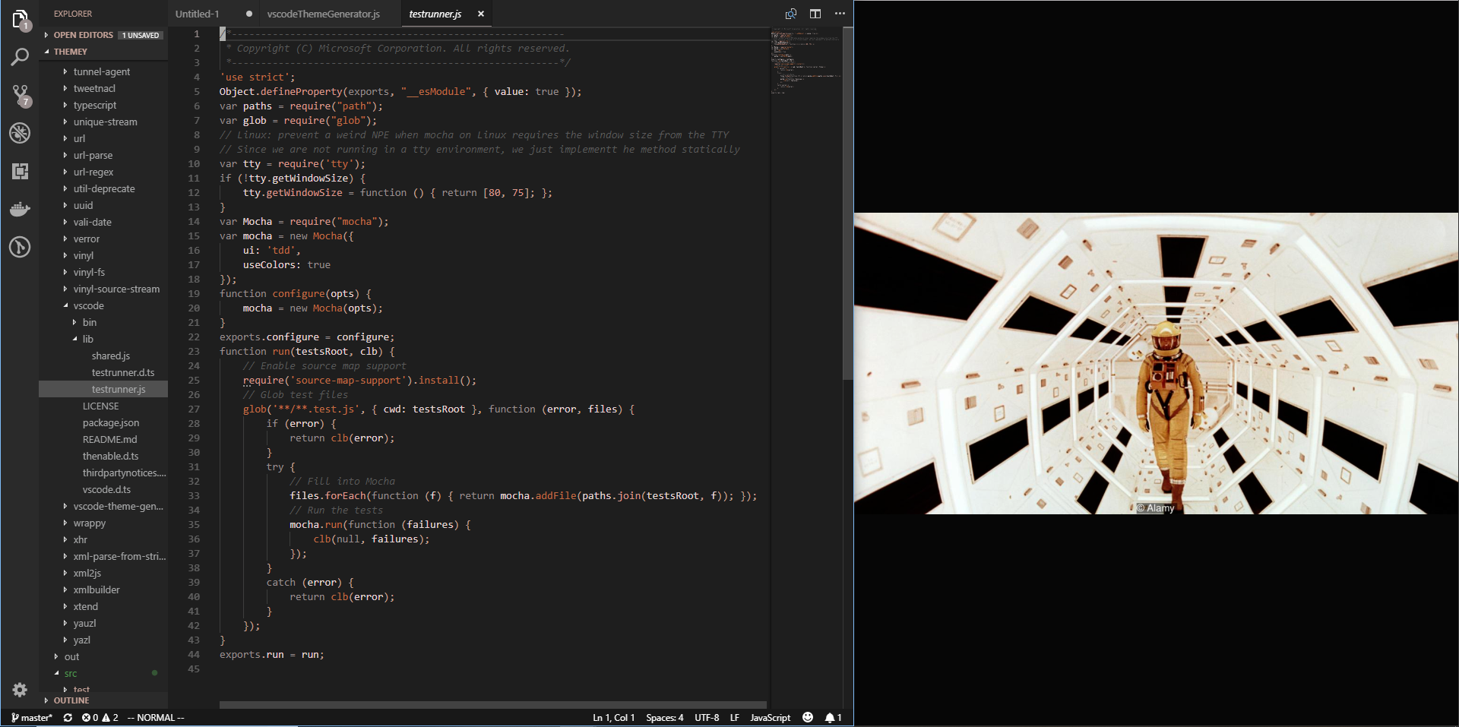Expand the tunnel-agent folder
Screen dimensions: 1459x727
point(103,71)
